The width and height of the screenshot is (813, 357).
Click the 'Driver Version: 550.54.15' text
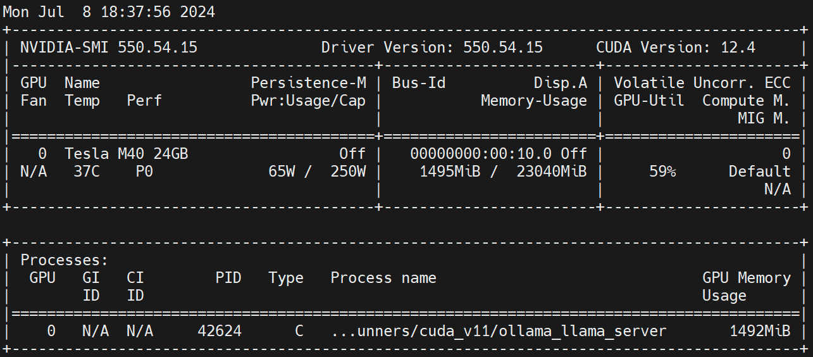tap(432, 47)
